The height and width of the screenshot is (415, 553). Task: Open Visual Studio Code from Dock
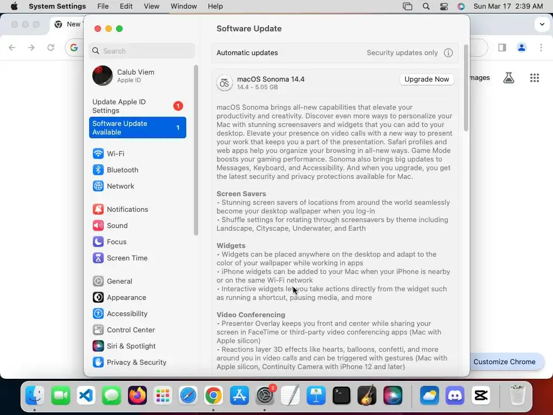(86, 395)
